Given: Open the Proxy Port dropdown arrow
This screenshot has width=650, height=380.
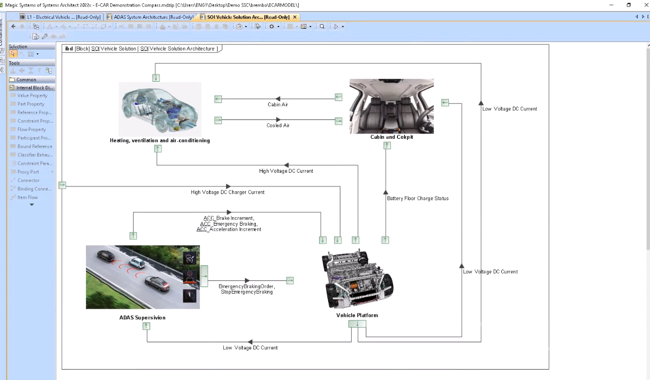Looking at the screenshot, I should [x=52, y=172].
